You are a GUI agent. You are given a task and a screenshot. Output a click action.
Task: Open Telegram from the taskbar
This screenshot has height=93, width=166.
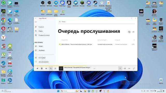click(89, 91)
